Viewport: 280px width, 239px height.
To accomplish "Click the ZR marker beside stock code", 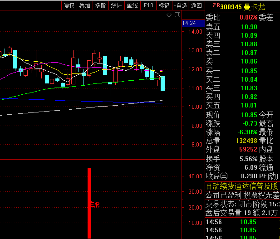I will click(x=216, y=5).
